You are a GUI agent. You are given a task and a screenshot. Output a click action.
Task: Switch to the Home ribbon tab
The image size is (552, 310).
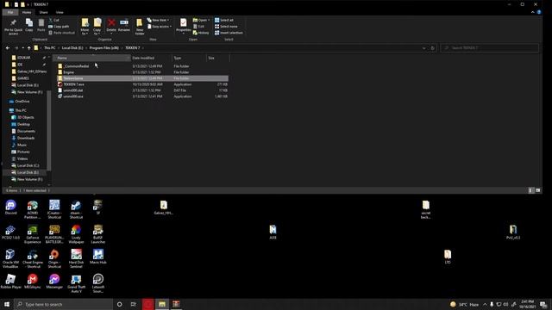click(x=27, y=12)
